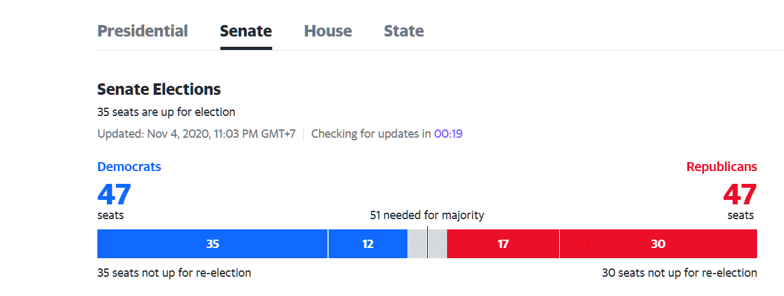This screenshot has width=784, height=296.
Task: Click the '51 needed for majority' label
Action: coord(427,215)
